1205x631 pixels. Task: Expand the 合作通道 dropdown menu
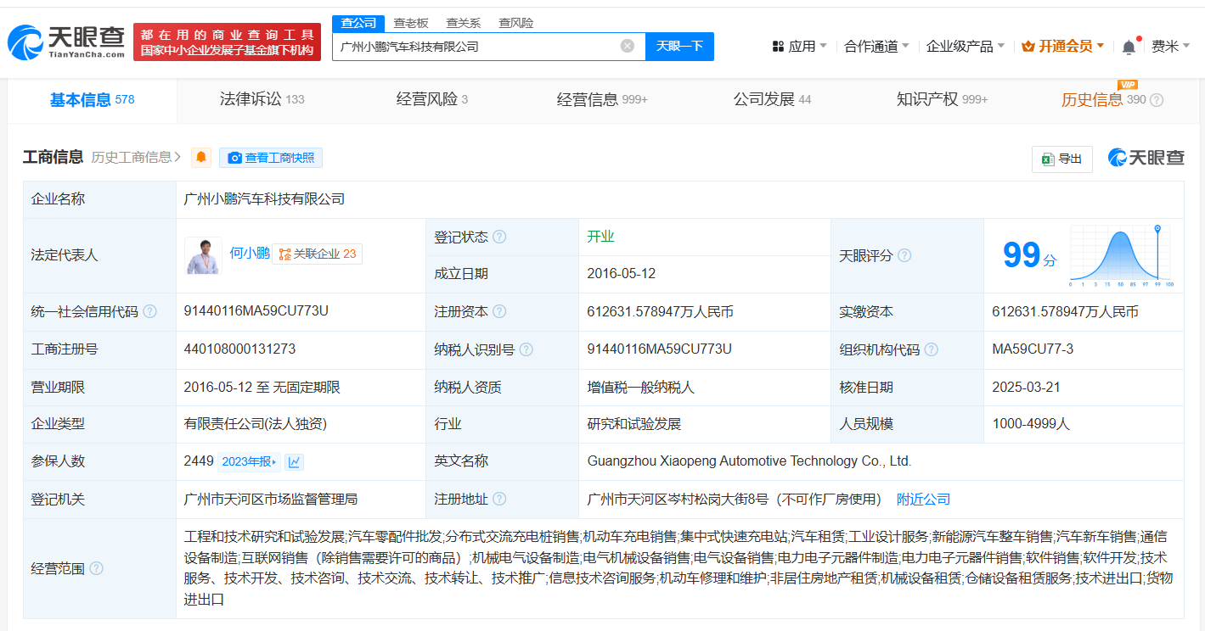[x=876, y=46]
